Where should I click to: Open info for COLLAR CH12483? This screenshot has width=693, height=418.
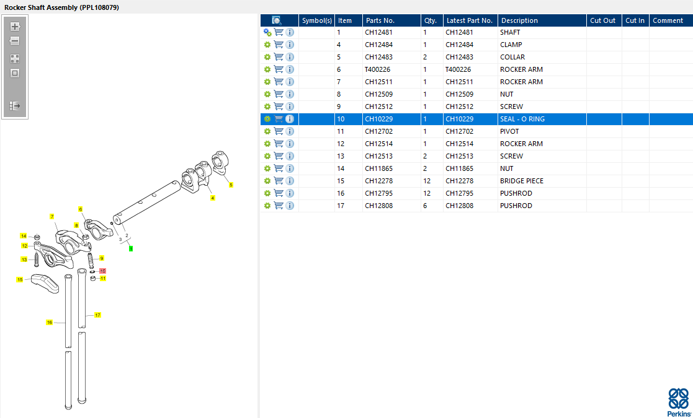[x=290, y=57]
